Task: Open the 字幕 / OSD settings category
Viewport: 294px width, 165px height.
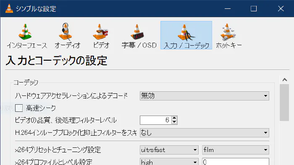Action: [x=139, y=36]
